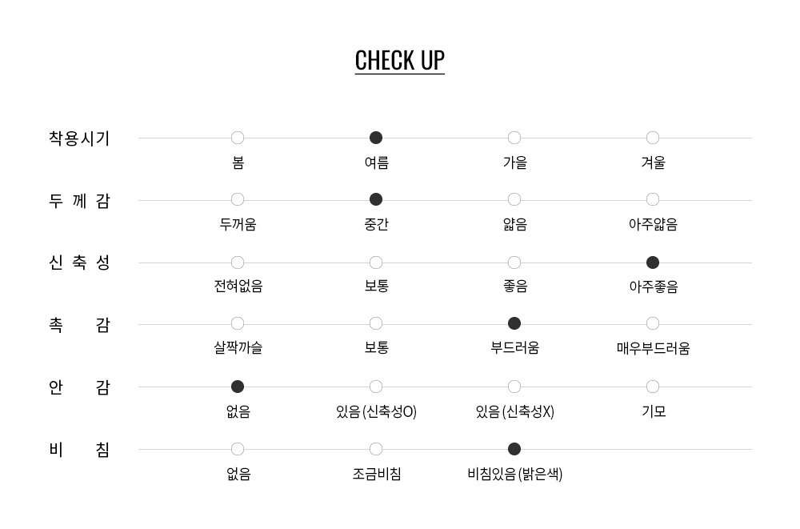Click the 착용시기 row label
The image size is (800, 529).
pos(79,138)
